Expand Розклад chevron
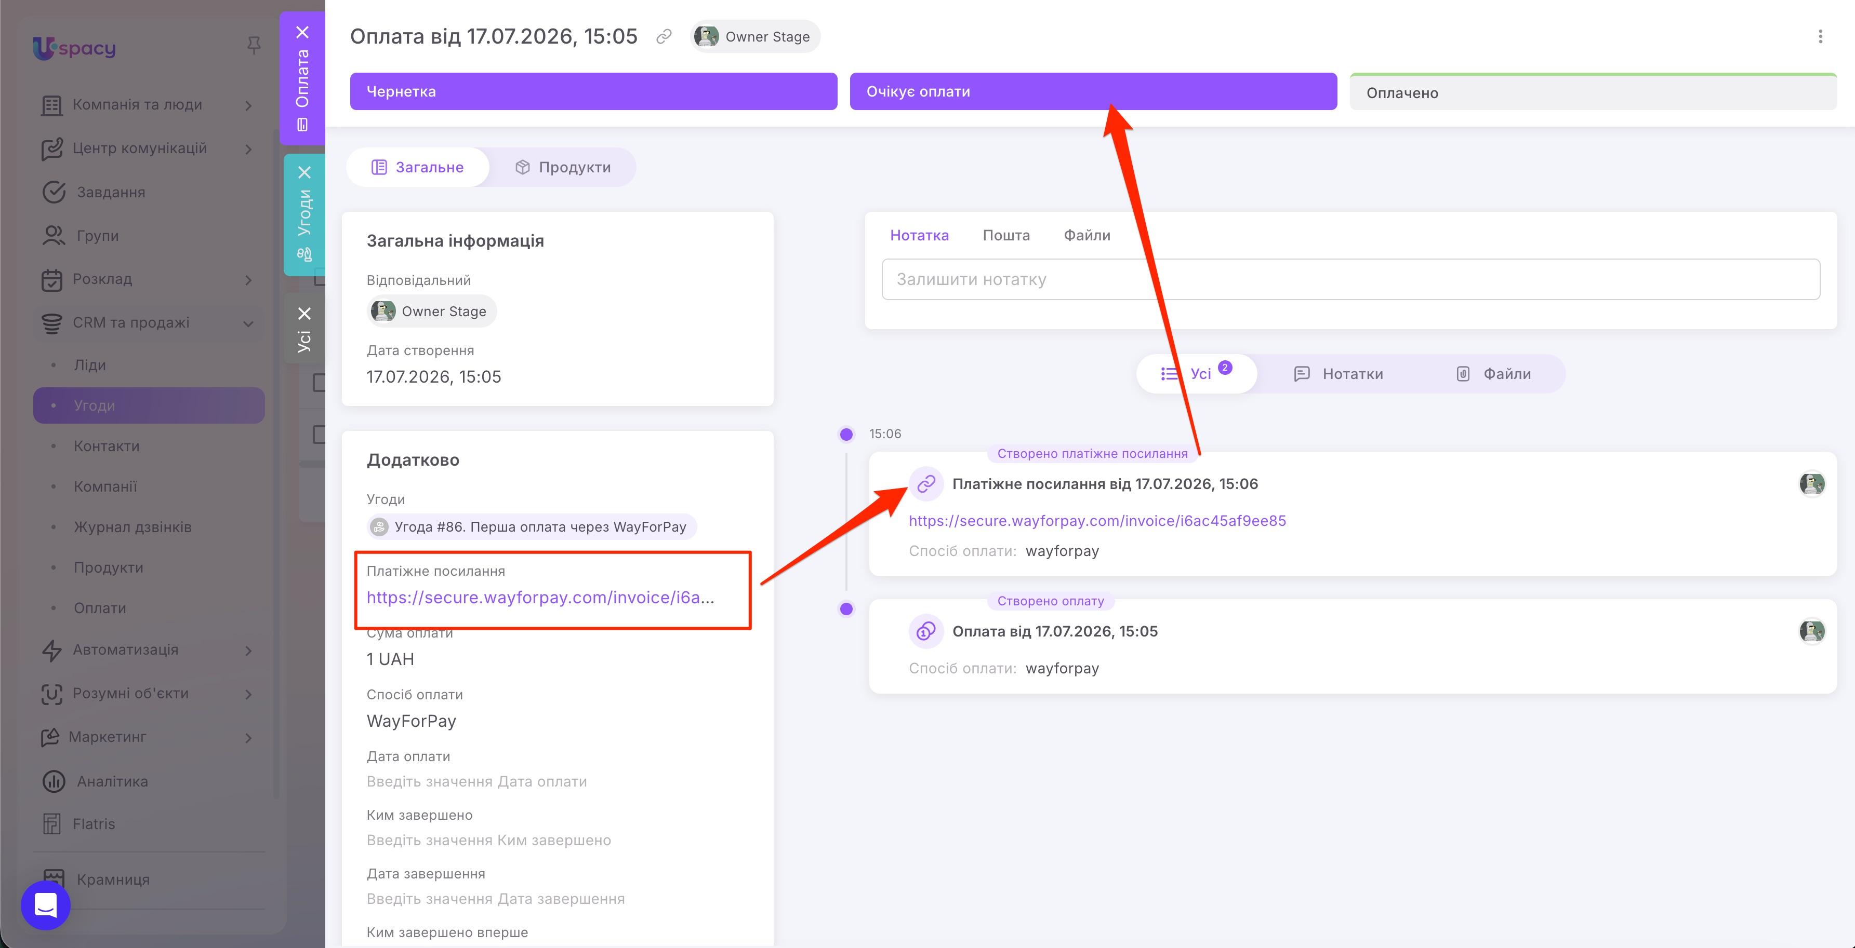The width and height of the screenshot is (1855, 948). pos(248,280)
